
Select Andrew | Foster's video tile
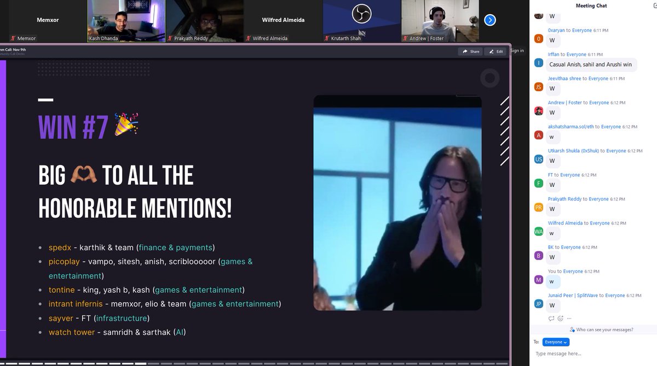coord(440,21)
